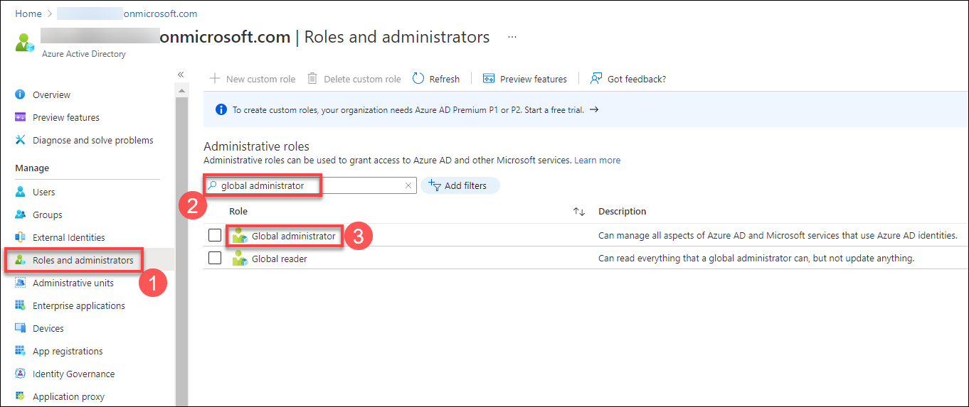Click the Devices monitor icon
This screenshot has width=969, height=407.
[20, 328]
